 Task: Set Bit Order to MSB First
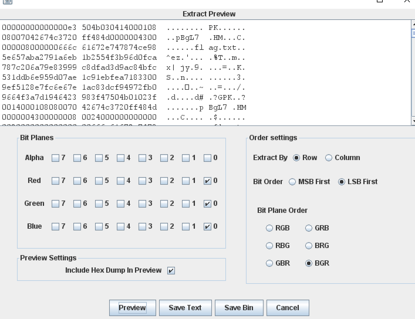point(292,182)
